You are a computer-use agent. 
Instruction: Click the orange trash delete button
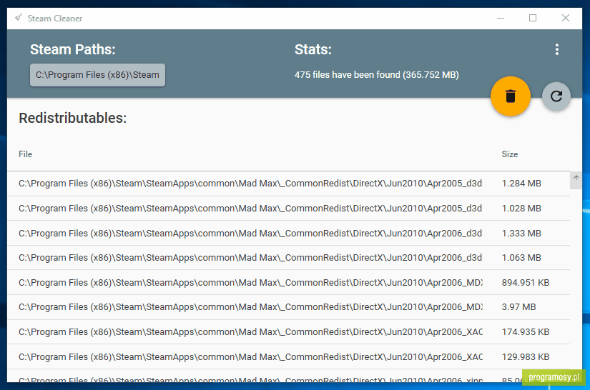point(510,96)
